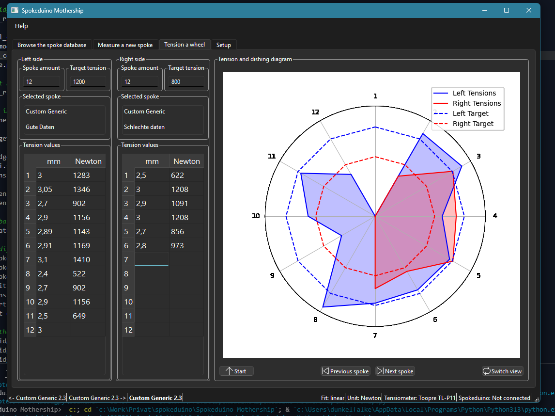This screenshot has height=416, width=555.
Task: Click Left side row 12 empty Newton cell
Action: (88, 330)
